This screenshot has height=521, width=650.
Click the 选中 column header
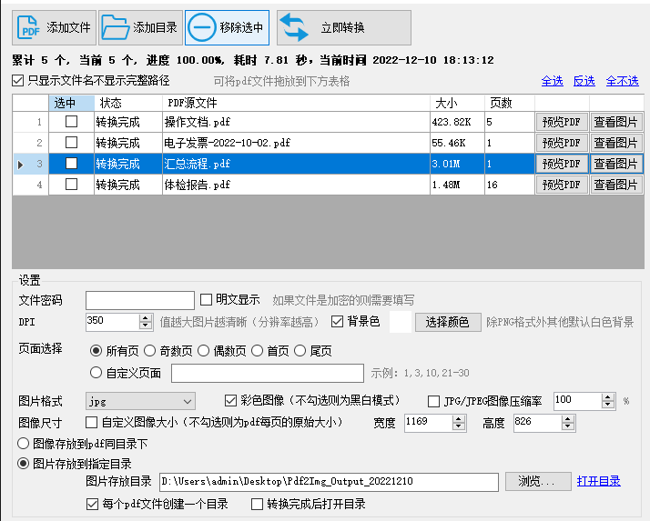point(71,103)
